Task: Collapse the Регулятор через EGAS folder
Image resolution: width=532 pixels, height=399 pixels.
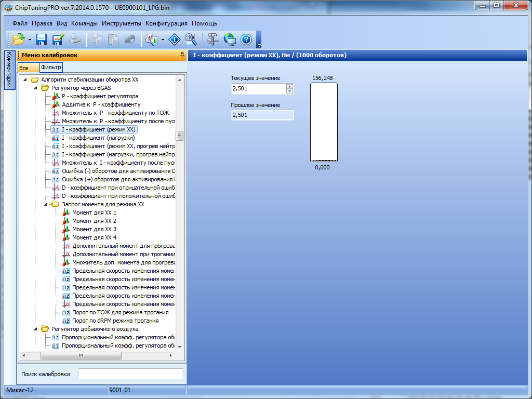Action: [36, 88]
